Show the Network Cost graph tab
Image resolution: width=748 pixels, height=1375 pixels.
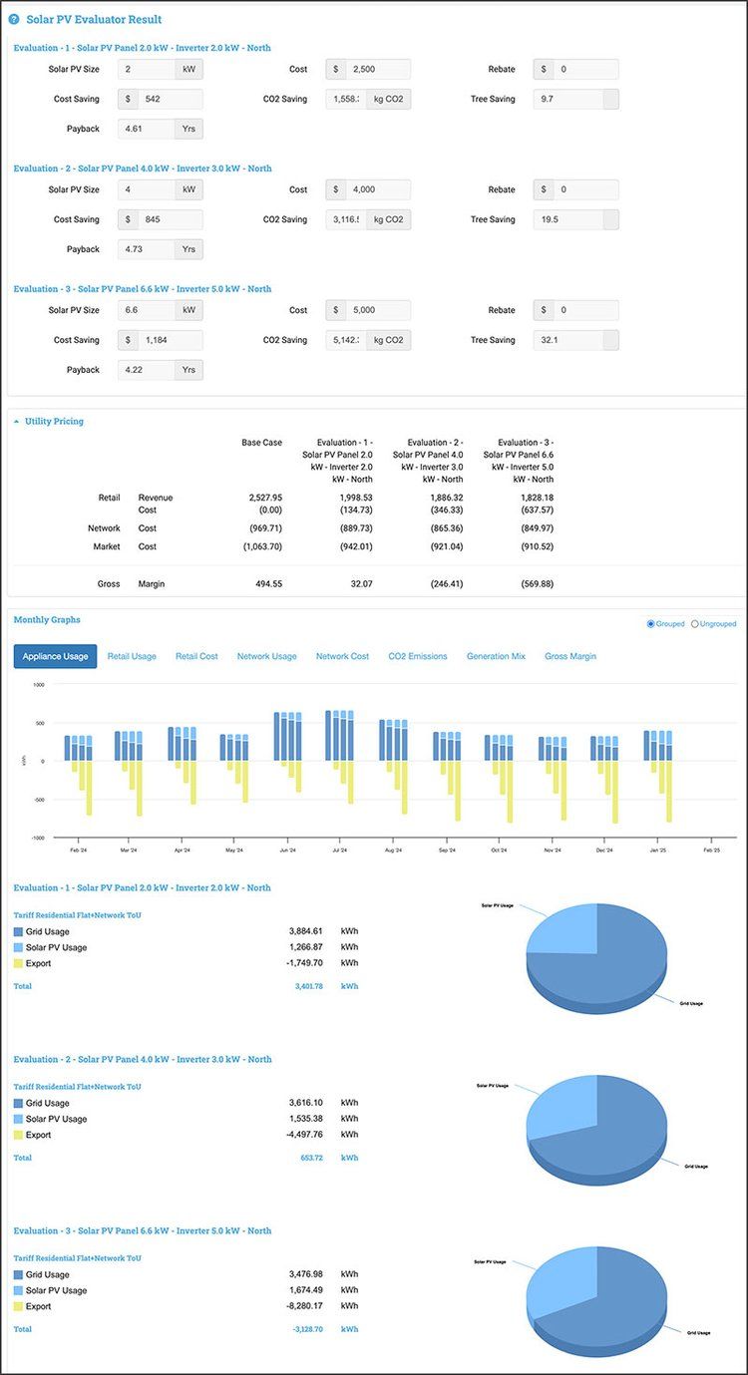click(x=342, y=656)
